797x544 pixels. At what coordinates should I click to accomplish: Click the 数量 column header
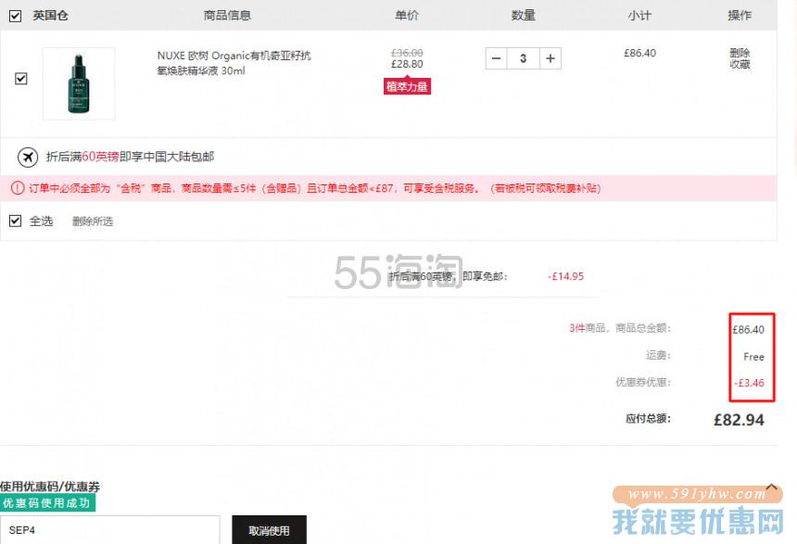click(x=523, y=15)
